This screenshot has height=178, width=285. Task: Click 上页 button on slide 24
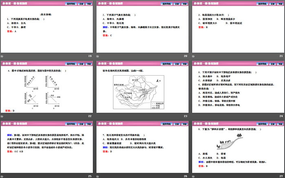(x=272, y=64)
